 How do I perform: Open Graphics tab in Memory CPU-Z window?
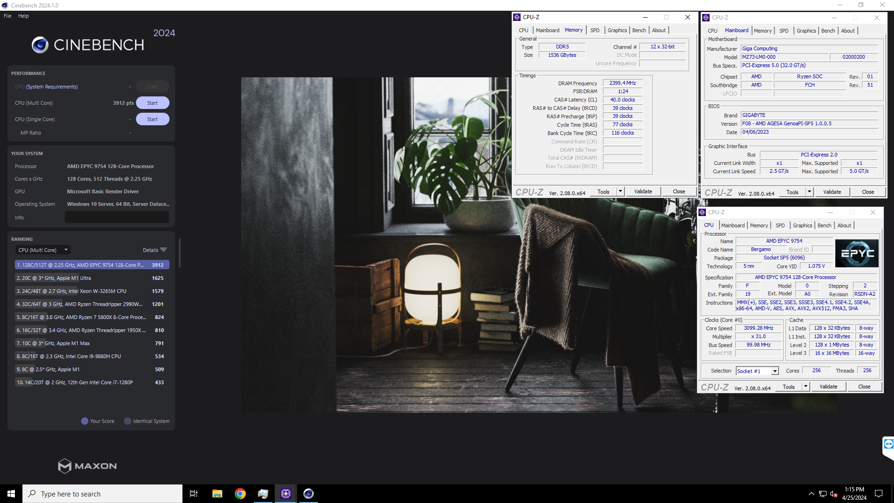pos(617,30)
